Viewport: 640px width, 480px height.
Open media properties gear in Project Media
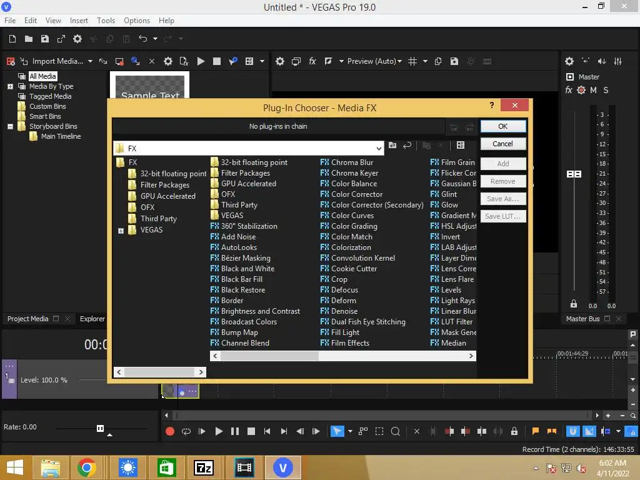(167, 61)
